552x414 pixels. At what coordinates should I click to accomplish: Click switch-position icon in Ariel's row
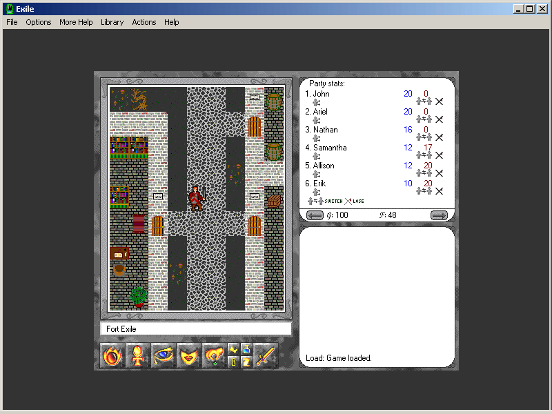point(424,119)
